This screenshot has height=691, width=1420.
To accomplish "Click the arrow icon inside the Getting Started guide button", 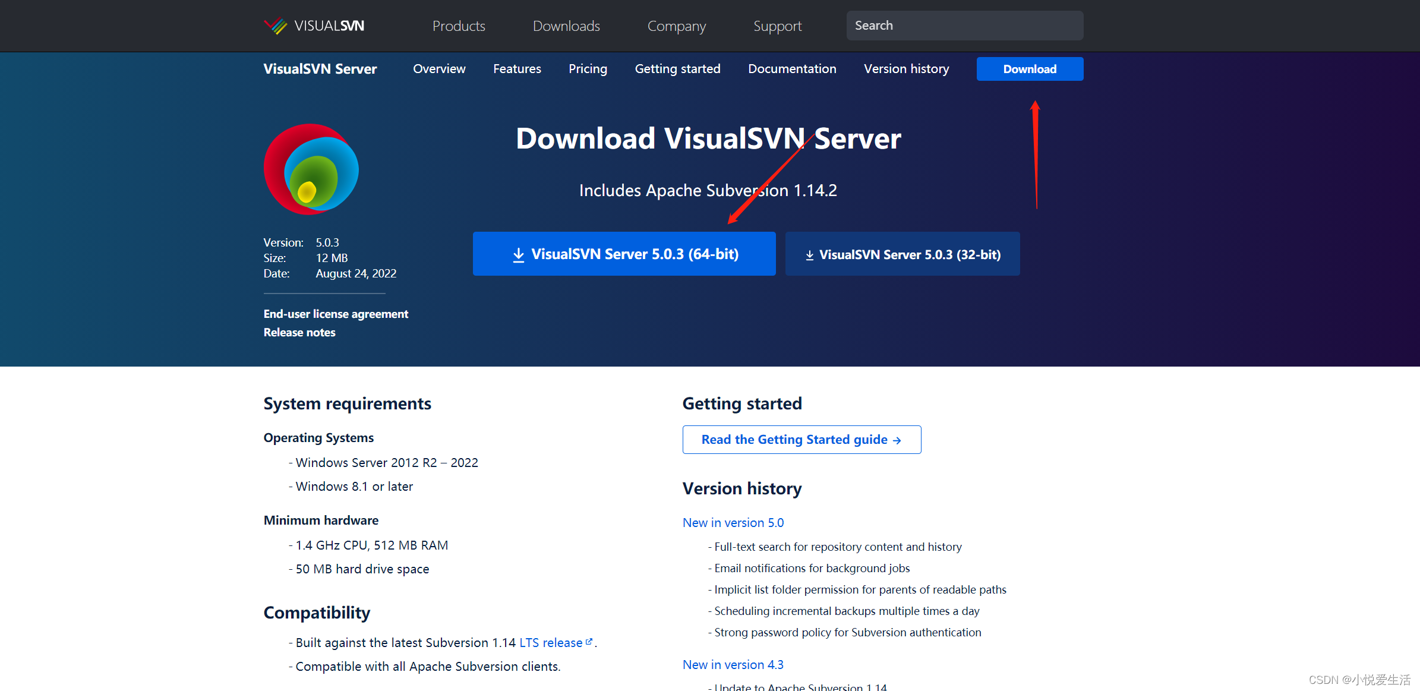I will tap(897, 440).
